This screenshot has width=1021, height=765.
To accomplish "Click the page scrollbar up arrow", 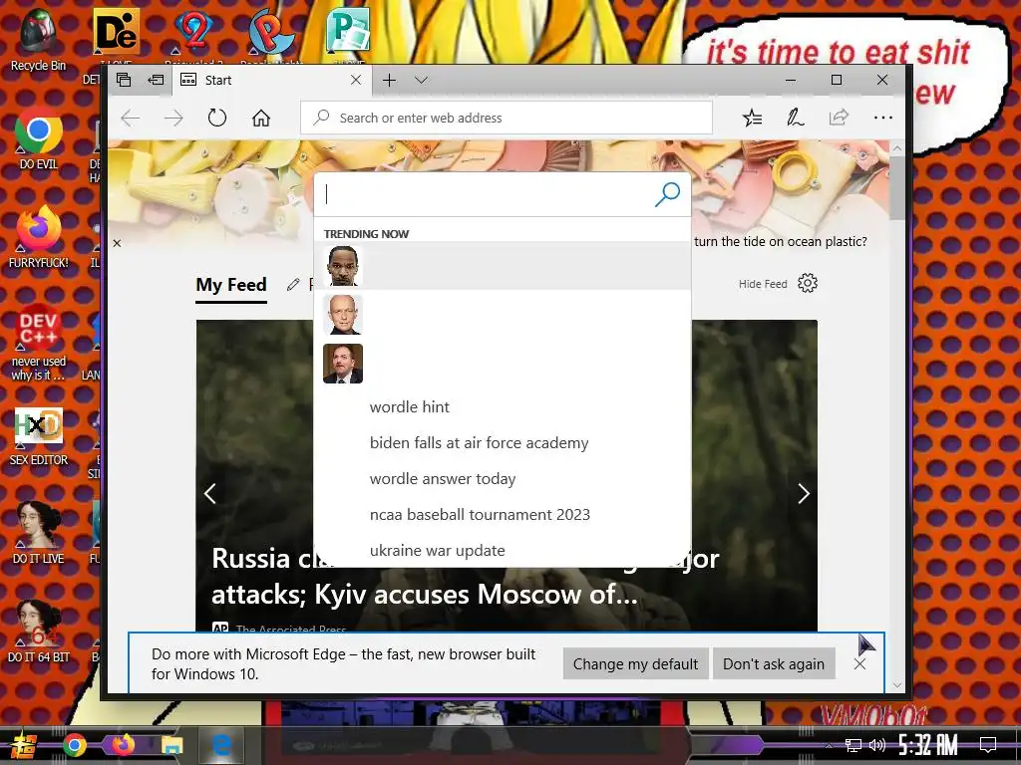I will click(x=897, y=148).
